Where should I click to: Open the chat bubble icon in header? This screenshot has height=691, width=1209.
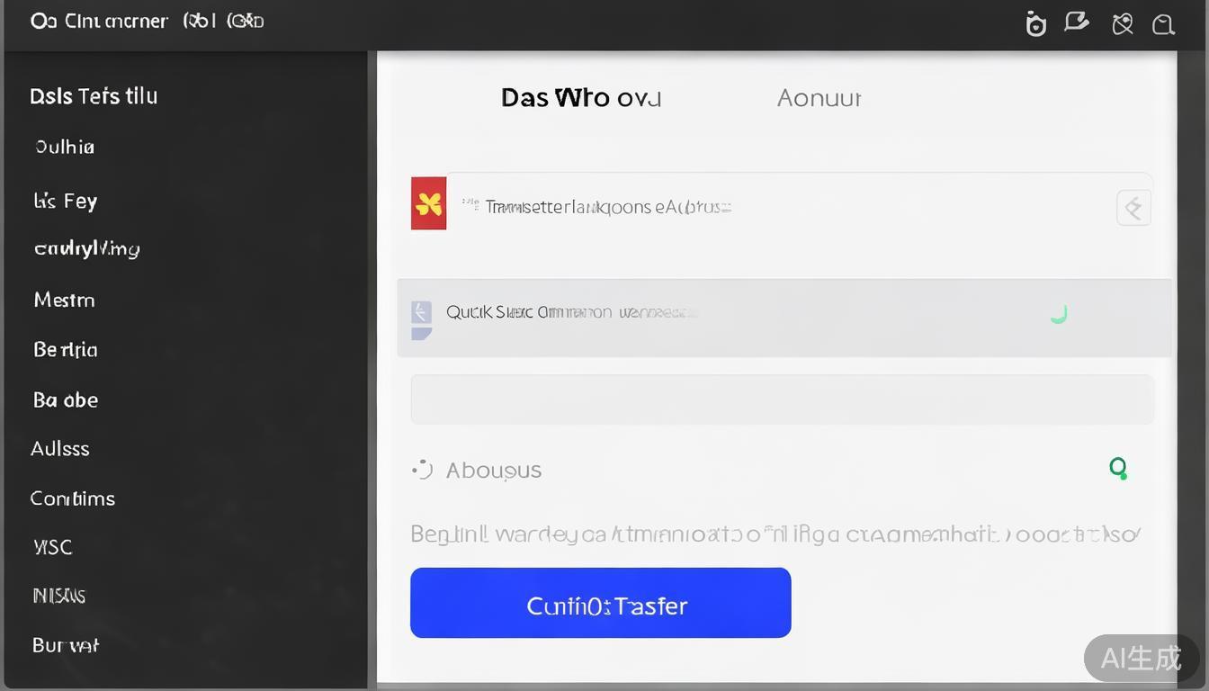pos(1076,22)
